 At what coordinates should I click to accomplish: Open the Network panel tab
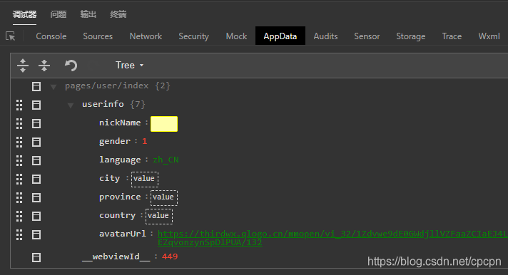click(x=146, y=36)
